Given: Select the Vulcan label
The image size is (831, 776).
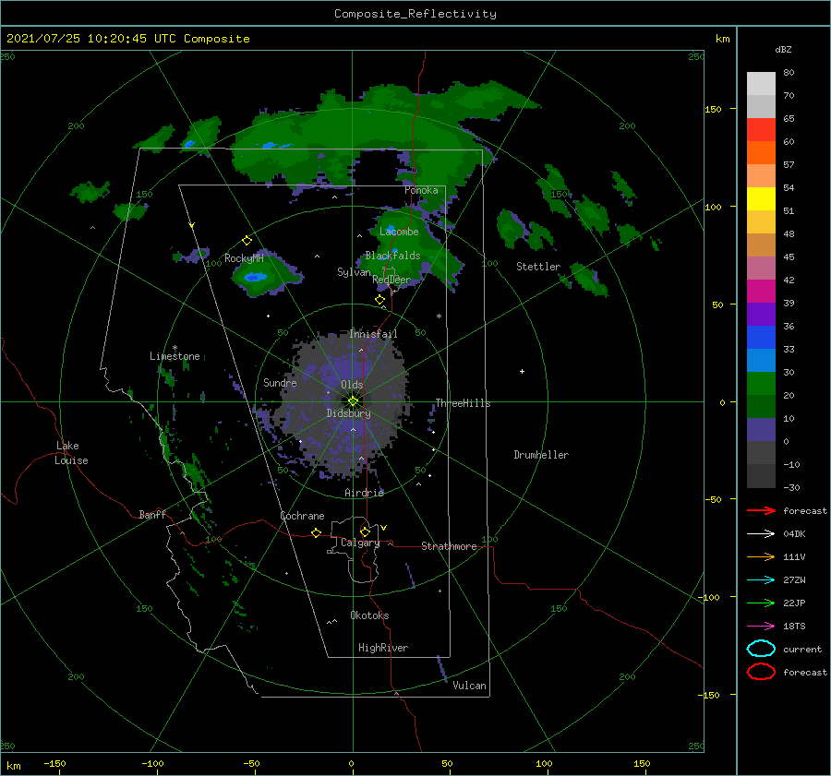Looking at the screenshot, I should pos(469,686).
